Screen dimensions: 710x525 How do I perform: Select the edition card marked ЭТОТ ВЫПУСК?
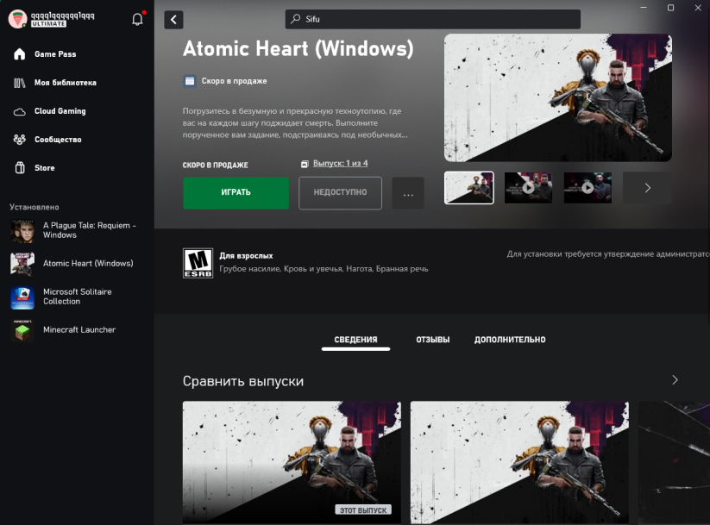point(292,463)
